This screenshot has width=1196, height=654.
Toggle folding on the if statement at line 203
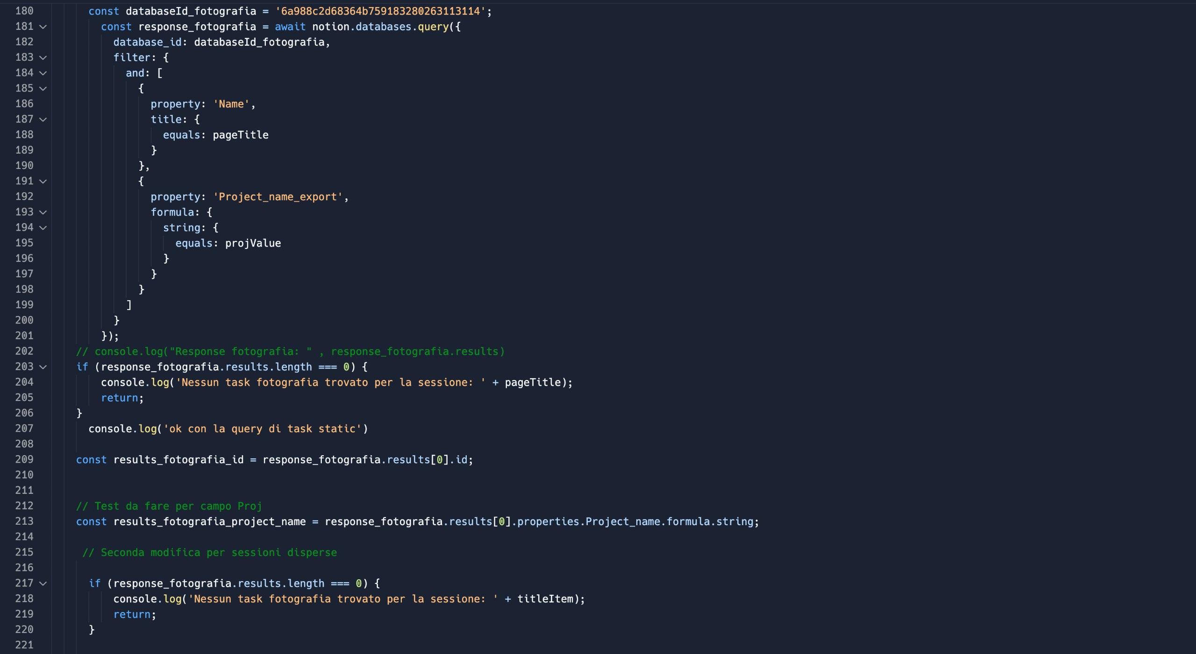pyautogui.click(x=43, y=366)
